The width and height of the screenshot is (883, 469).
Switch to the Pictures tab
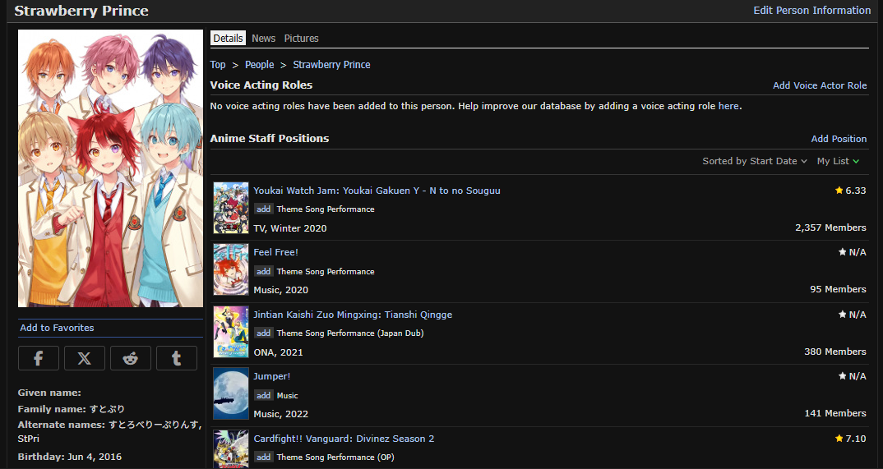tap(301, 39)
